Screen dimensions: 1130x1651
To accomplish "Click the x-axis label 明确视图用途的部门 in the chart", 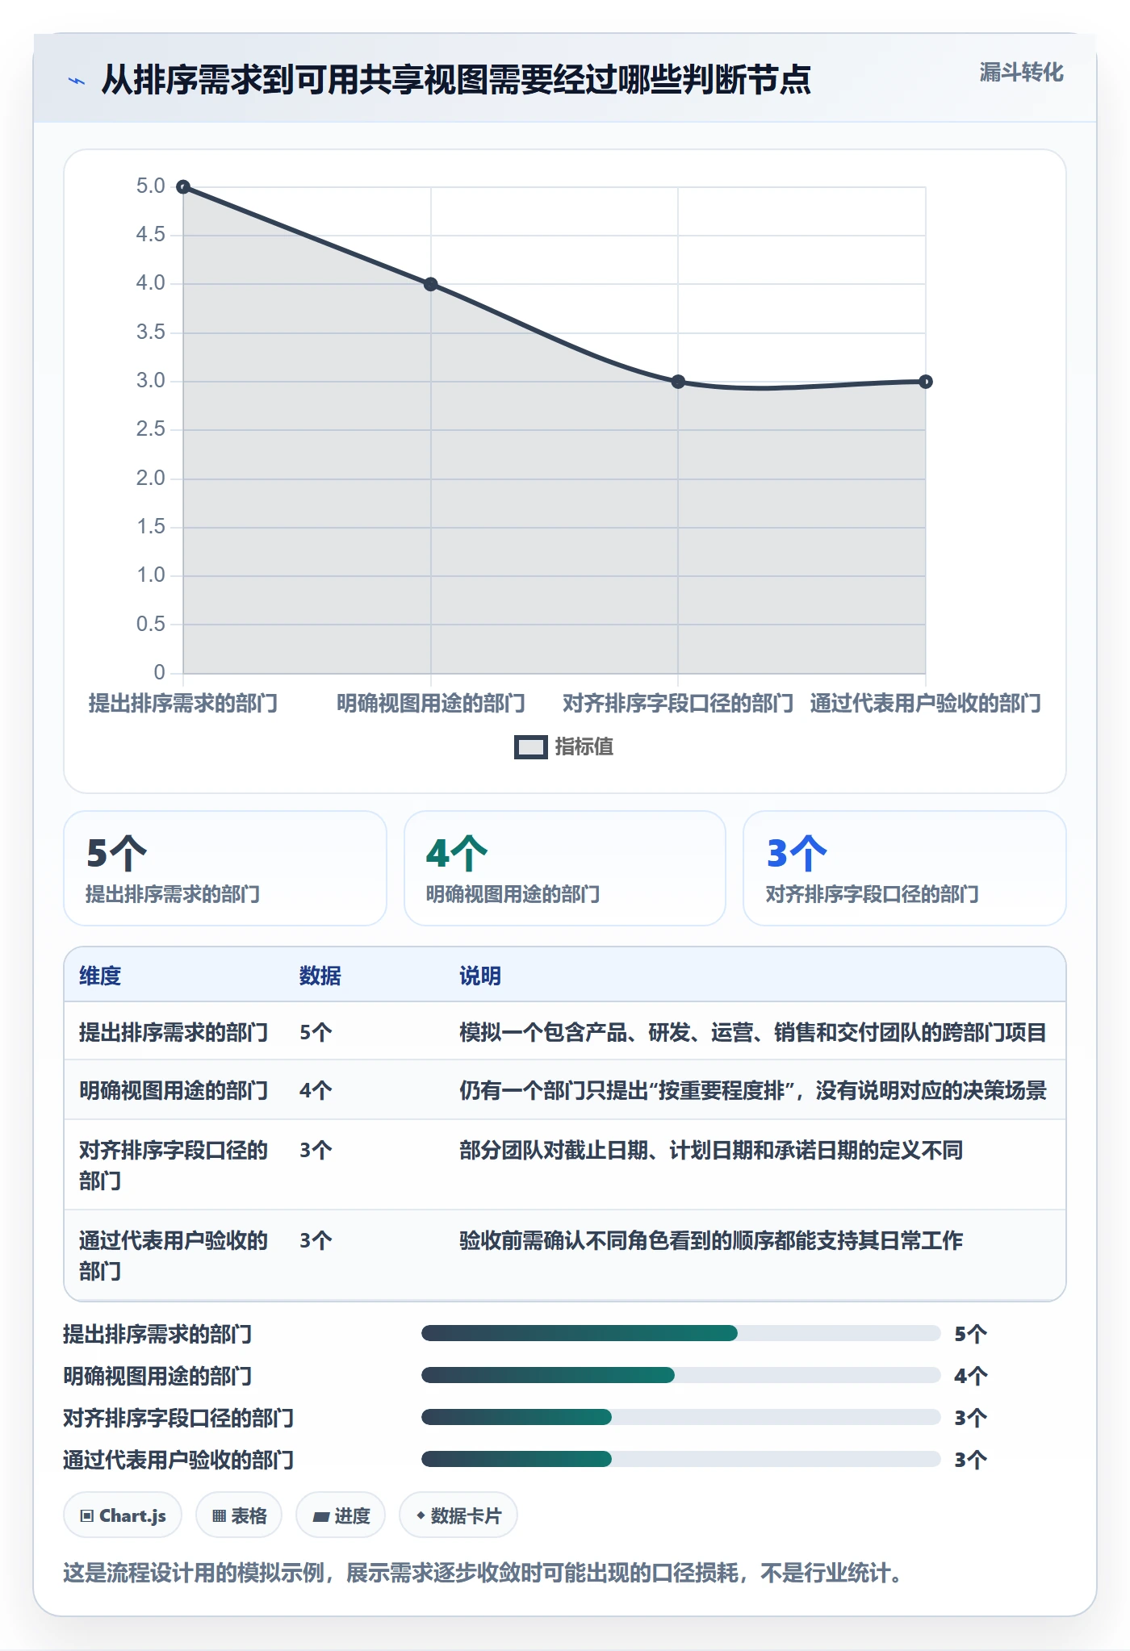I will [x=431, y=703].
